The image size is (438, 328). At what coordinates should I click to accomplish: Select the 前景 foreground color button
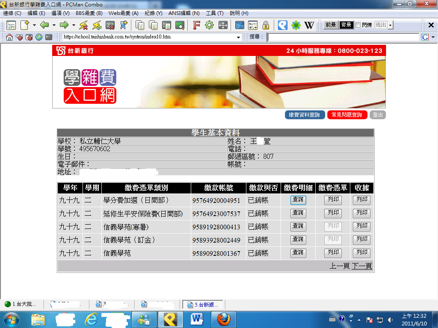click(330, 25)
